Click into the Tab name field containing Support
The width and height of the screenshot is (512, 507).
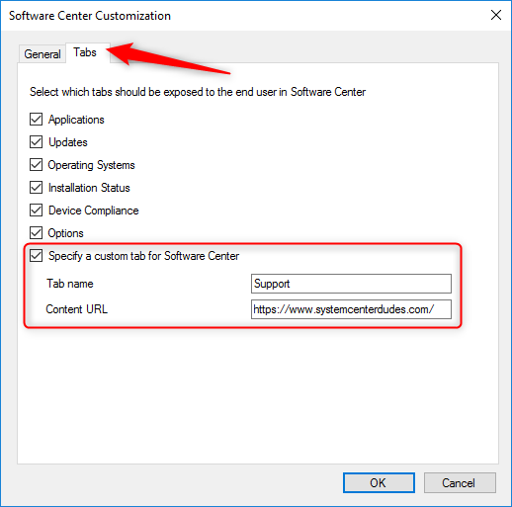(351, 284)
